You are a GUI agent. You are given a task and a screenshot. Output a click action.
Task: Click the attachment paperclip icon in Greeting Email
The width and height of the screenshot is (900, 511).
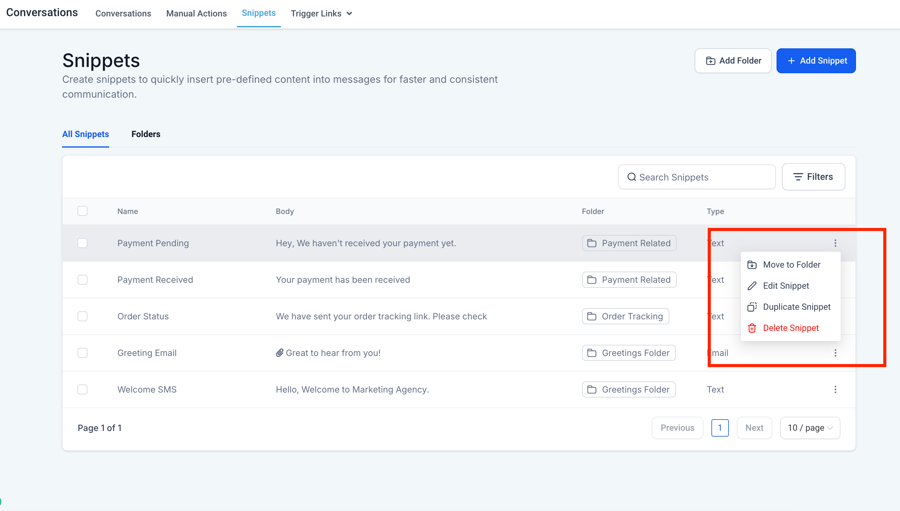coord(279,353)
